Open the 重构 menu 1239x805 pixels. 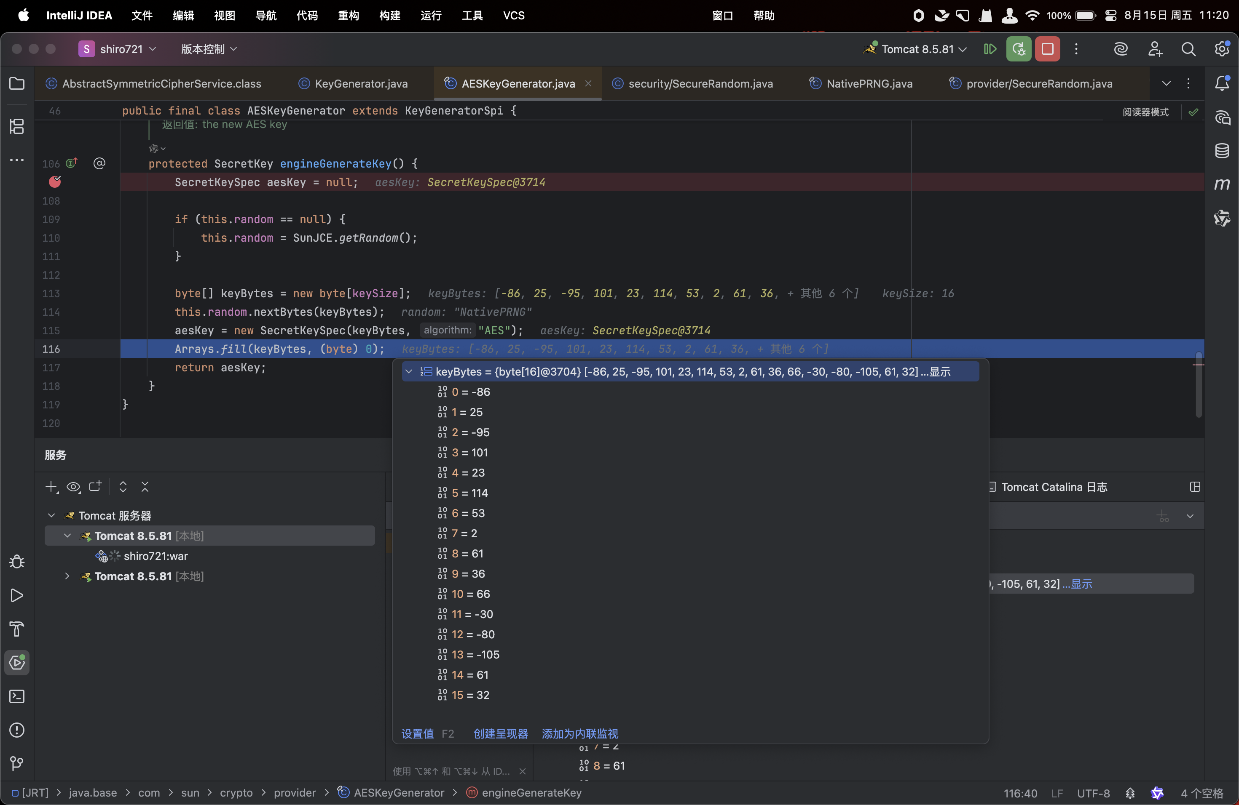(x=348, y=16)
